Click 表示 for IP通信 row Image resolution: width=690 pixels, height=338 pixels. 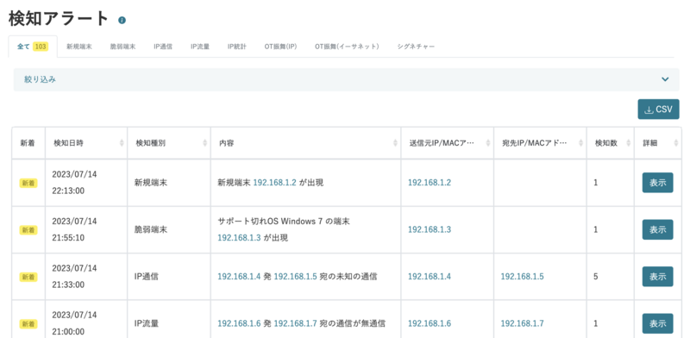click(657, 277)
